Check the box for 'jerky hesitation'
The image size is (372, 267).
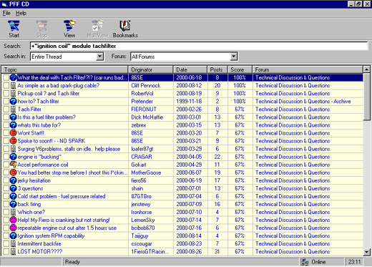click(6, 180)
